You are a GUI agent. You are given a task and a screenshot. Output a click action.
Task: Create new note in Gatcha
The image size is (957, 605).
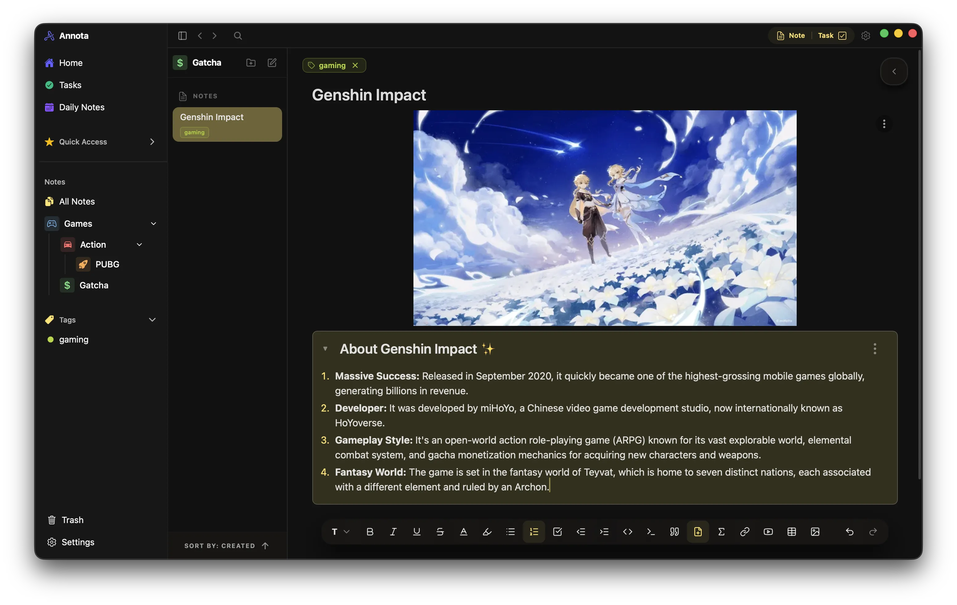[272, 63]
